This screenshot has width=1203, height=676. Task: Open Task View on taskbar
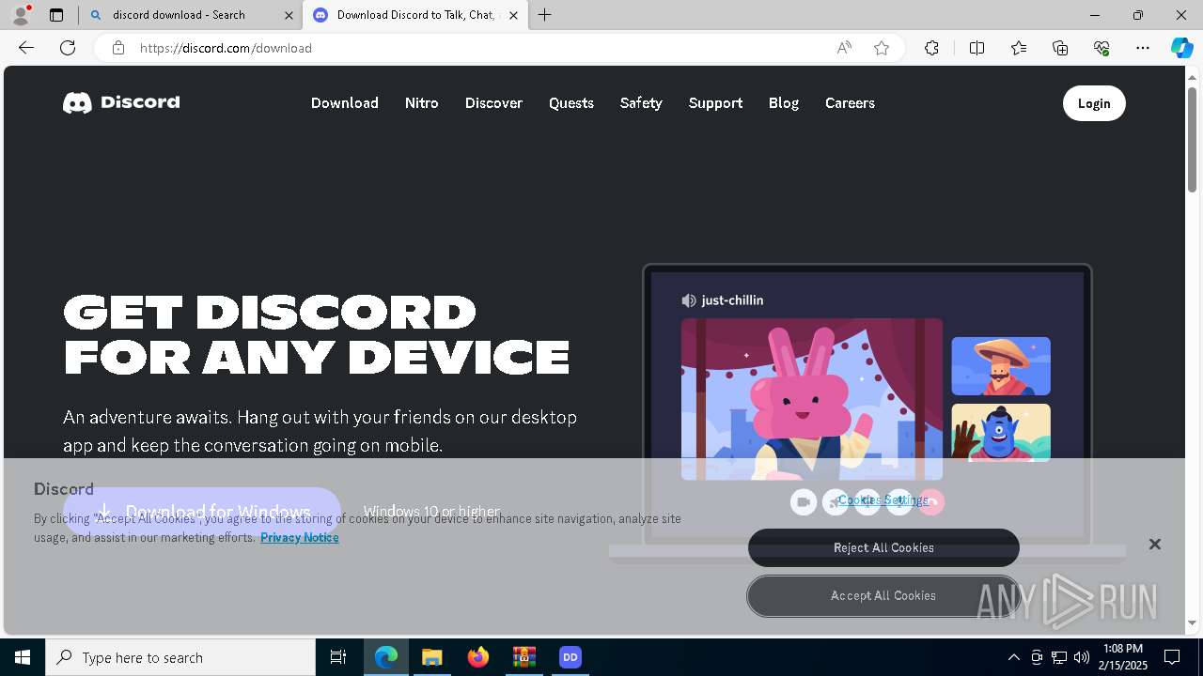click(338, 657)
